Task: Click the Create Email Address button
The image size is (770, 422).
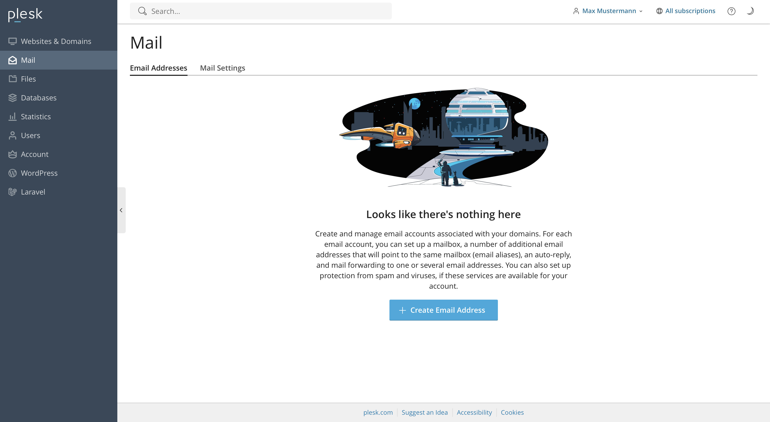Action: tap(443, 310)
